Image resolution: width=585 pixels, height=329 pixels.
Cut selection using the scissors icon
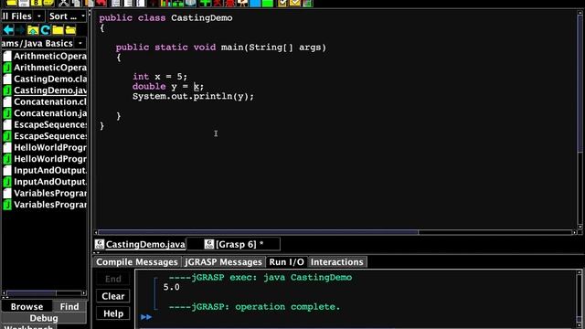pyautogui.click(x=64, y=3)
